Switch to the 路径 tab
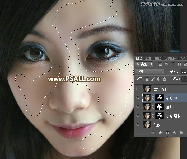187x159 pixels. 158,58
